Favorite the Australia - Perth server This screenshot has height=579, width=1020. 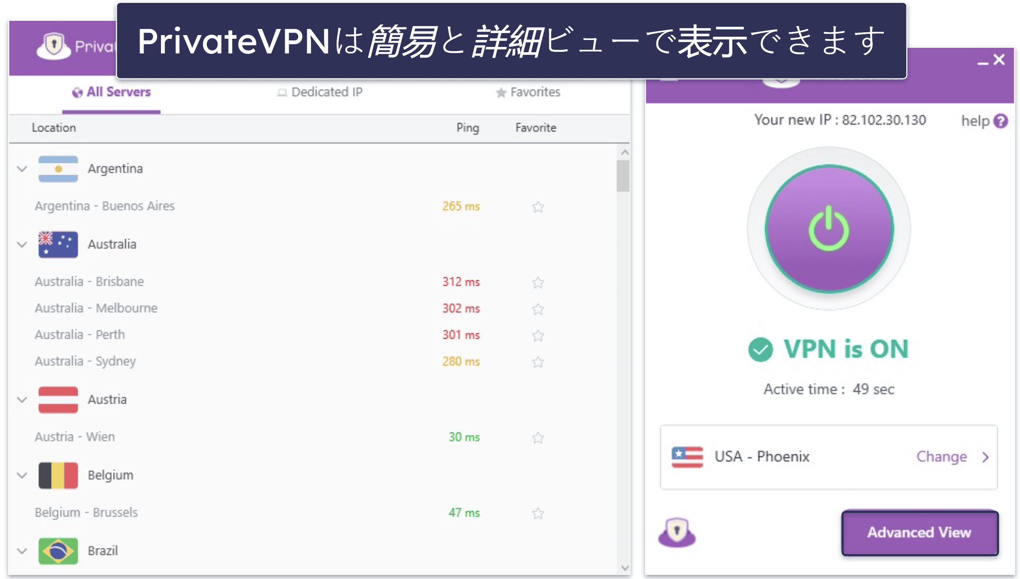[x=538, y=335]
